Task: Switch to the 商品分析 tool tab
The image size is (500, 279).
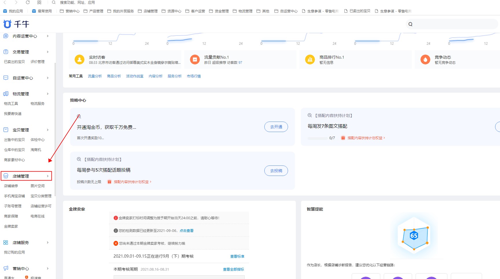Action: (114, 76)
